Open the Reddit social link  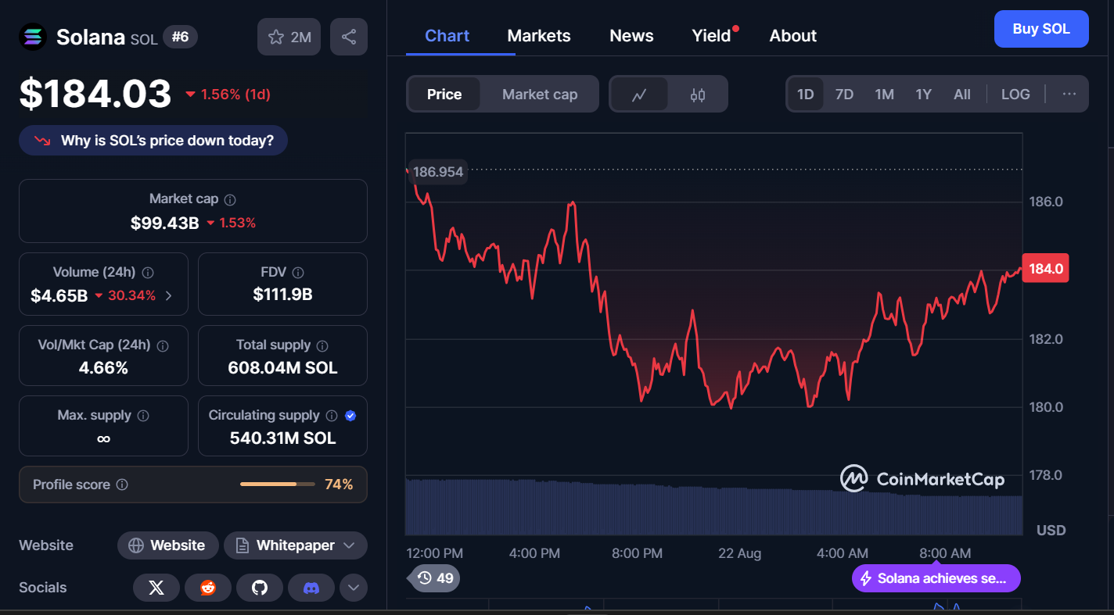click(x=208, y=588)
